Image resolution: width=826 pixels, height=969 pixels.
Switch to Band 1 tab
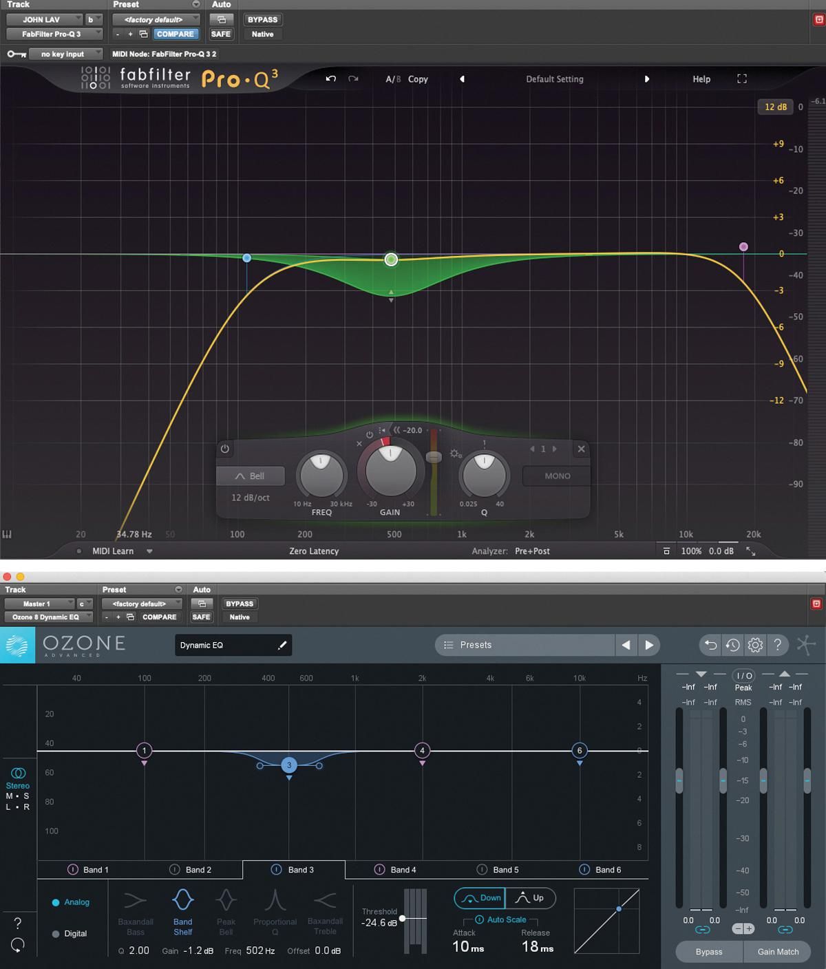coord(89,870)
